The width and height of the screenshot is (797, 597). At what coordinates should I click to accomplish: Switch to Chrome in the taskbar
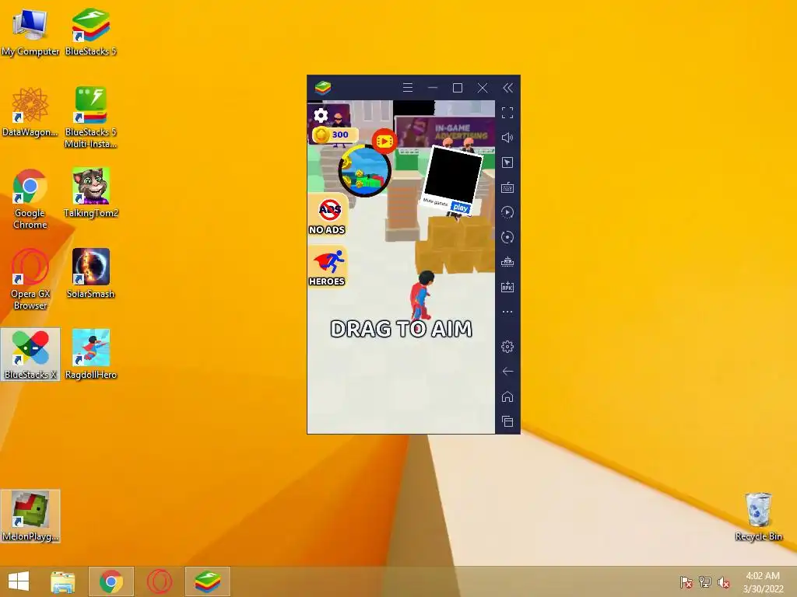[x=111, y=581]
